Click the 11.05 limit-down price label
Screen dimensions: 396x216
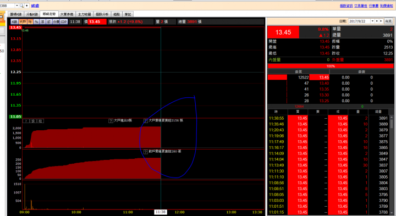[x=15, y=117]
